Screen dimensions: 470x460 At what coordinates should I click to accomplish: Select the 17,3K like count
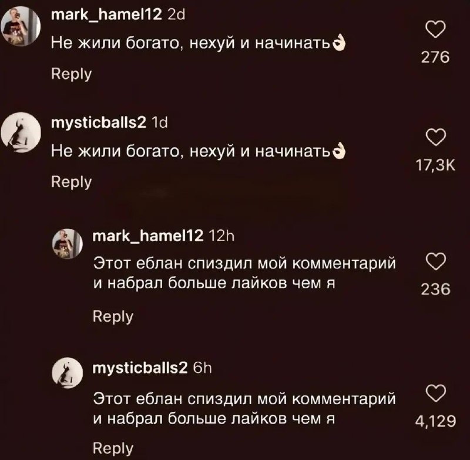pyautogui.click(x=435, y=165)
